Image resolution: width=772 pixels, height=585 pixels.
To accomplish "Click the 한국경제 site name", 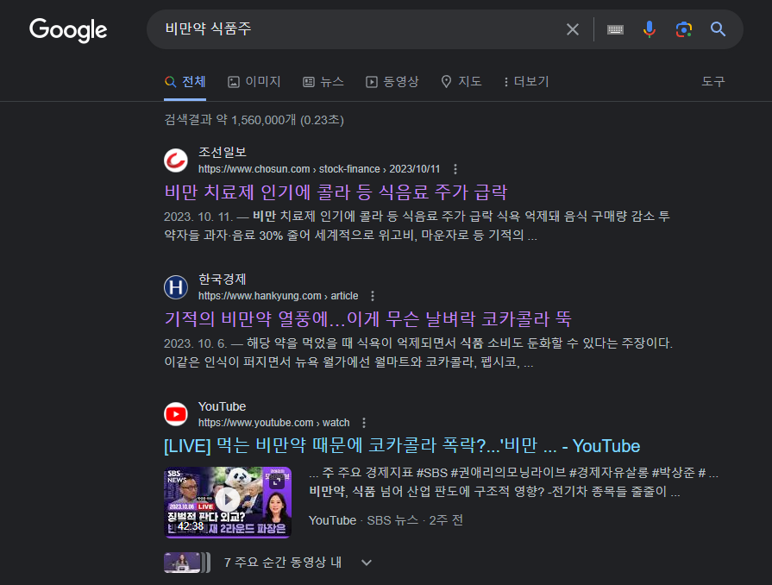I will click(222, 280).
